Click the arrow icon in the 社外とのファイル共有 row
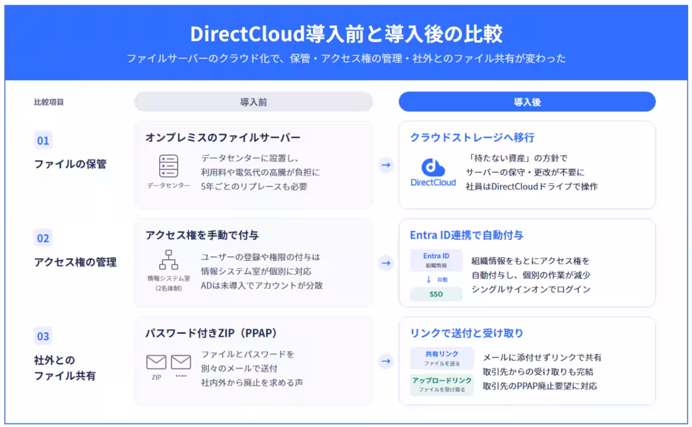Screen dimensions: 692x427 (x=386, y=361)
